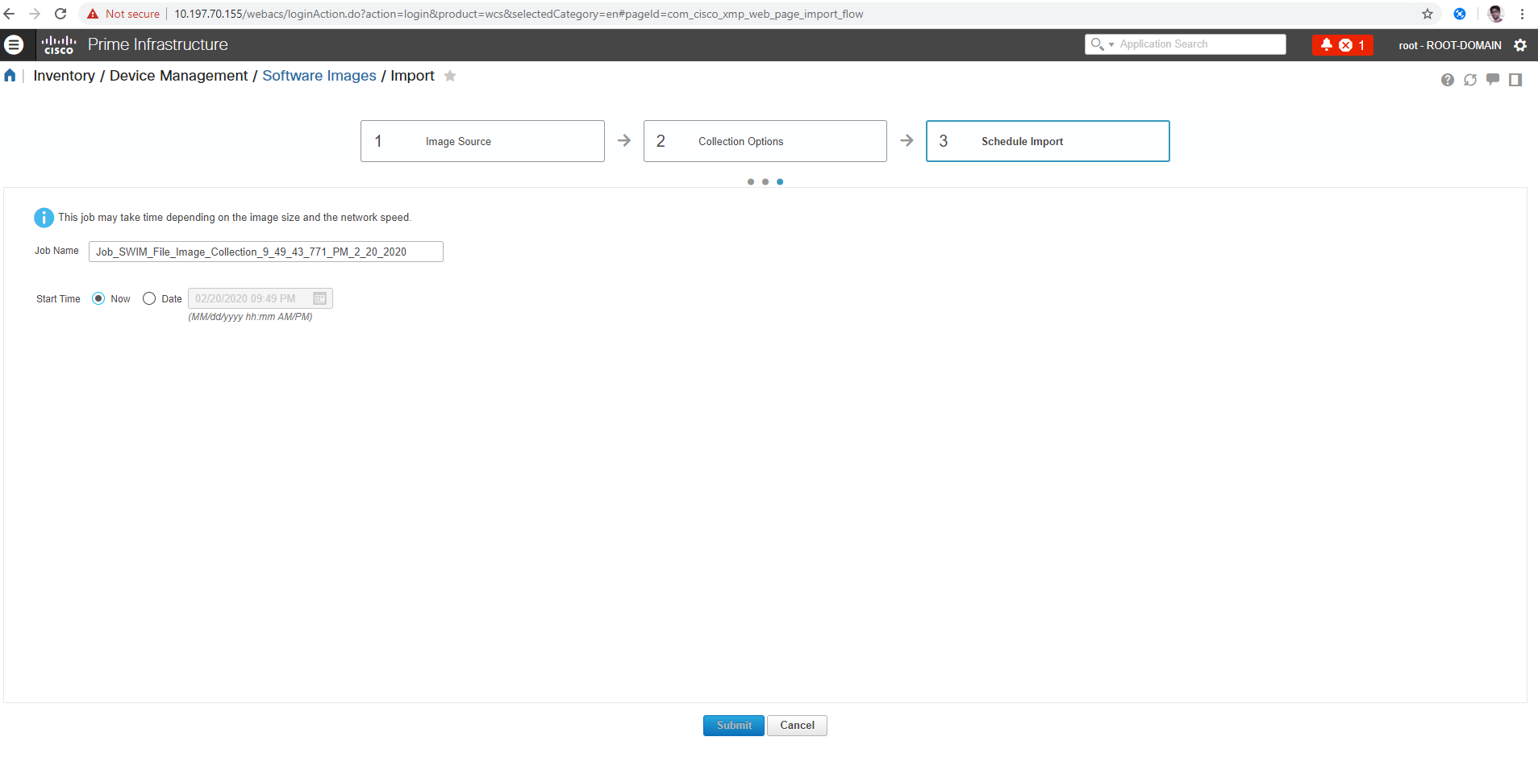Click the first wizard step dot
Screen dimensions: 1538x766
(751, 181)
